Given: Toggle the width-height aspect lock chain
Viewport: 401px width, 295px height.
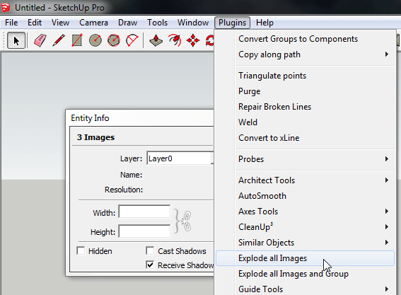Looking at the screenshot, I should [x=187, y=221].
